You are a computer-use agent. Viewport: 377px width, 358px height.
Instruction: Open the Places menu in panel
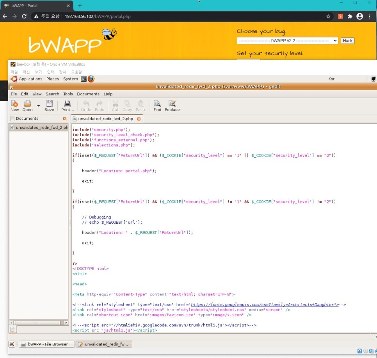(x=53, y=79)
